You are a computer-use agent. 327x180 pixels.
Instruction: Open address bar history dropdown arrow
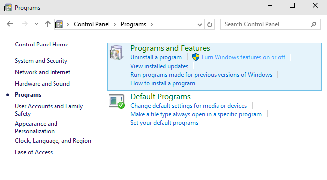tap(200, 25)
